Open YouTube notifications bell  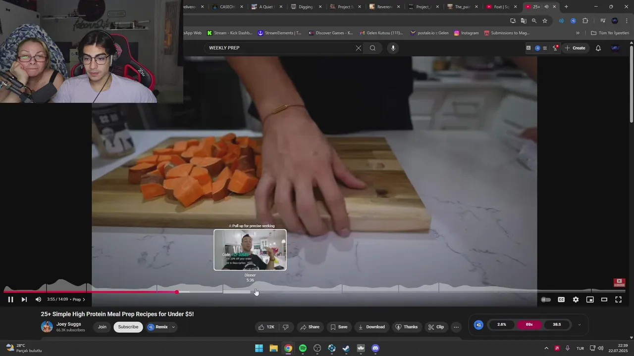coord(598,48)
